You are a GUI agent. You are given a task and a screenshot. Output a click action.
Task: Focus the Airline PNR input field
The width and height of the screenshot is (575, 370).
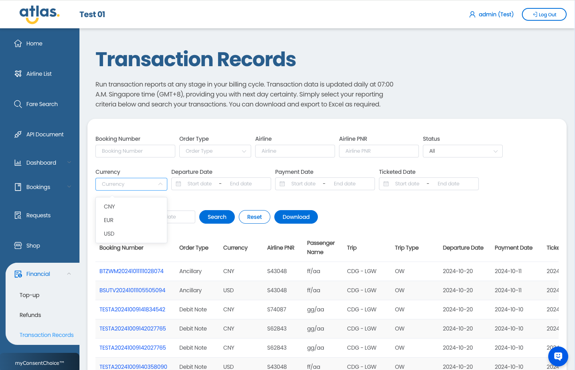[x=379, y=151]
